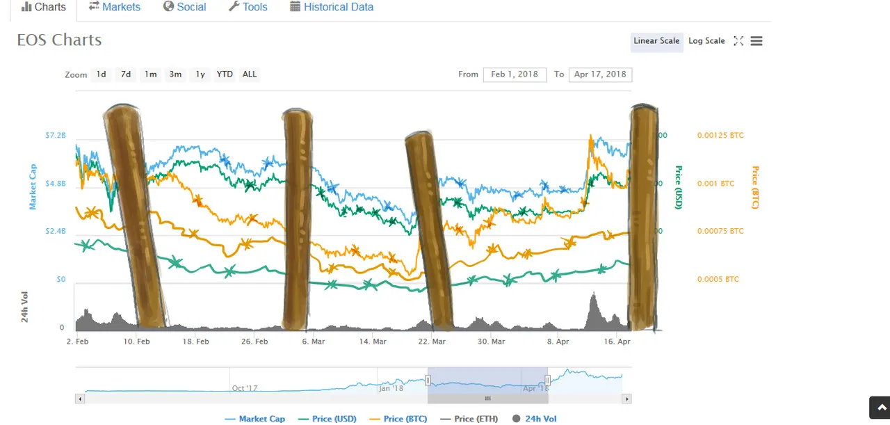The image size is (890, 425).
Task: Open the Social tab
Action: (x=184, y=8)
